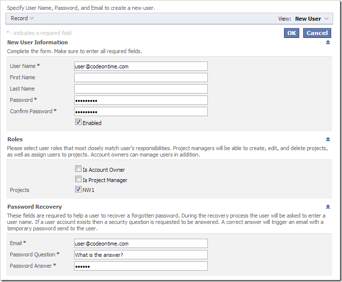Click the User Name text field
Viewport: 342px width, 282px height.
pos(141,66)
